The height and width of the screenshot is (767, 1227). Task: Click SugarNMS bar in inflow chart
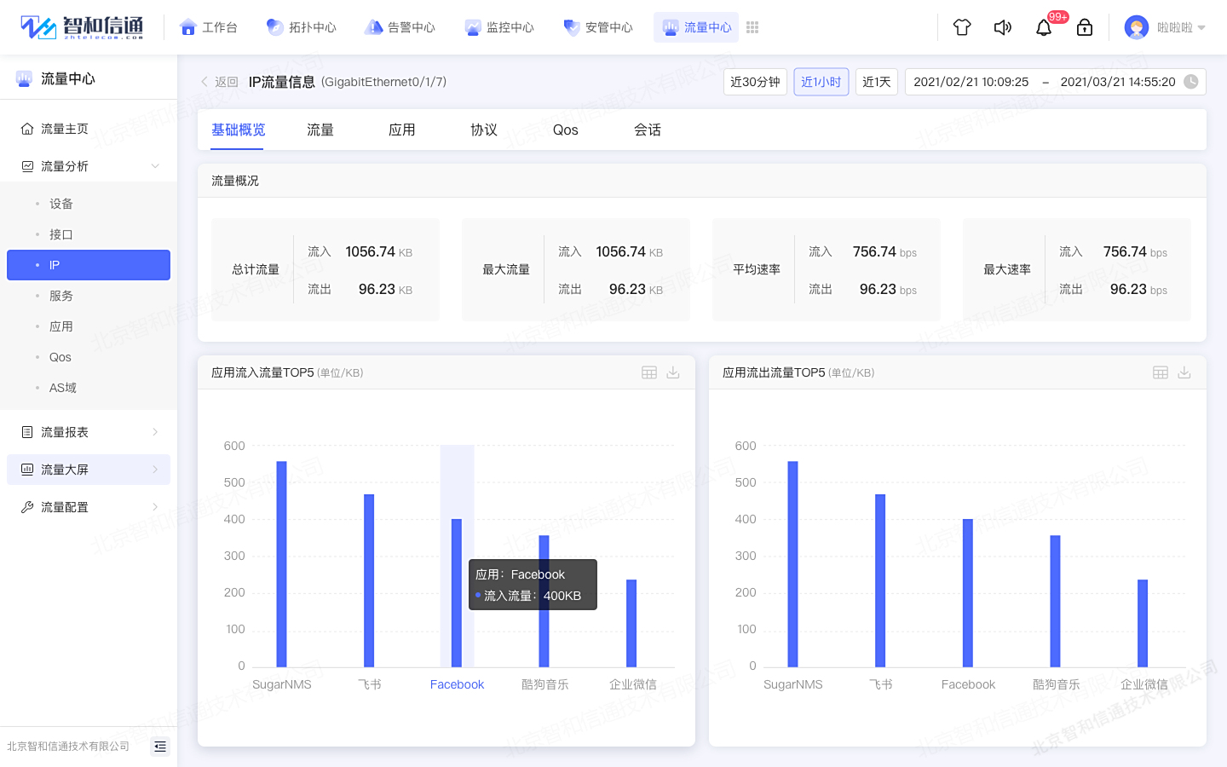(282, 564)
